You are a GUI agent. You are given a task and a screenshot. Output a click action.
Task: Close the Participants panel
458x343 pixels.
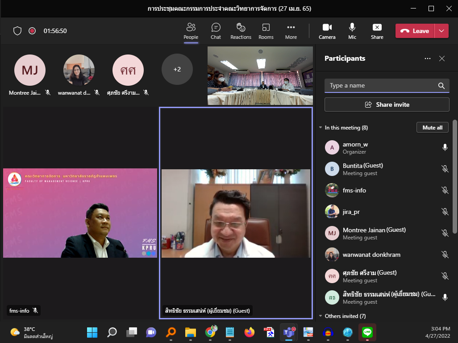click(442, 59)
